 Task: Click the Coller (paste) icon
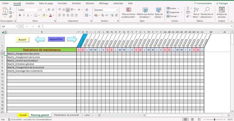[5, 11]
